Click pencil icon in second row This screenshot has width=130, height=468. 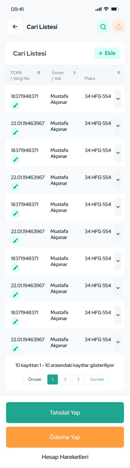[15, 132]
